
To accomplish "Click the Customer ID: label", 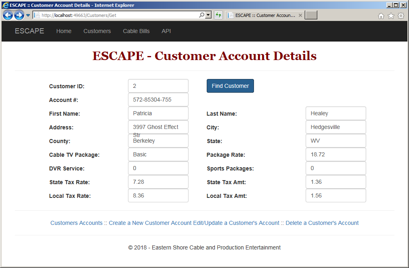I will [x=67, y=86].
